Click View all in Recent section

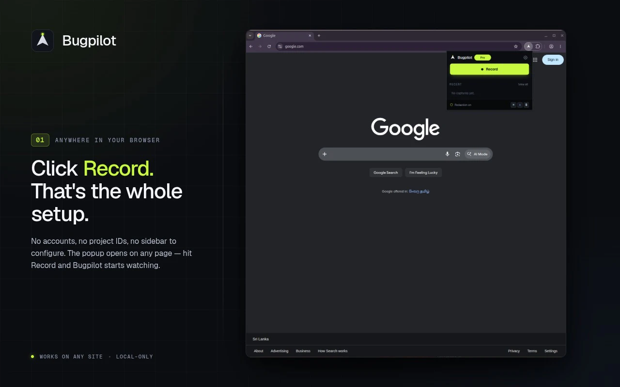pyautogui.click(x=523, y=84)
